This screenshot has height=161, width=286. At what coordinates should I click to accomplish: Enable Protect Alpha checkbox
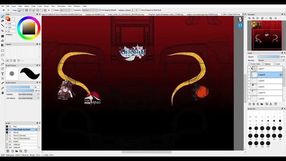coord(249,64)
